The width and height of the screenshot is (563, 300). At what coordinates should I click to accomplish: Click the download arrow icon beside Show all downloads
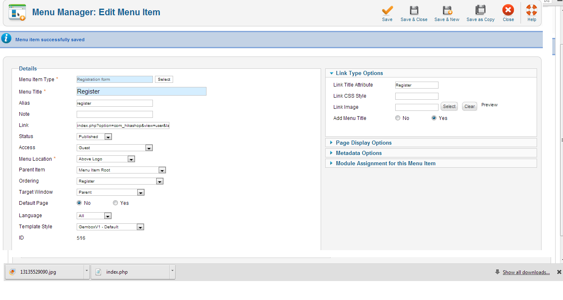click(497, 272)
